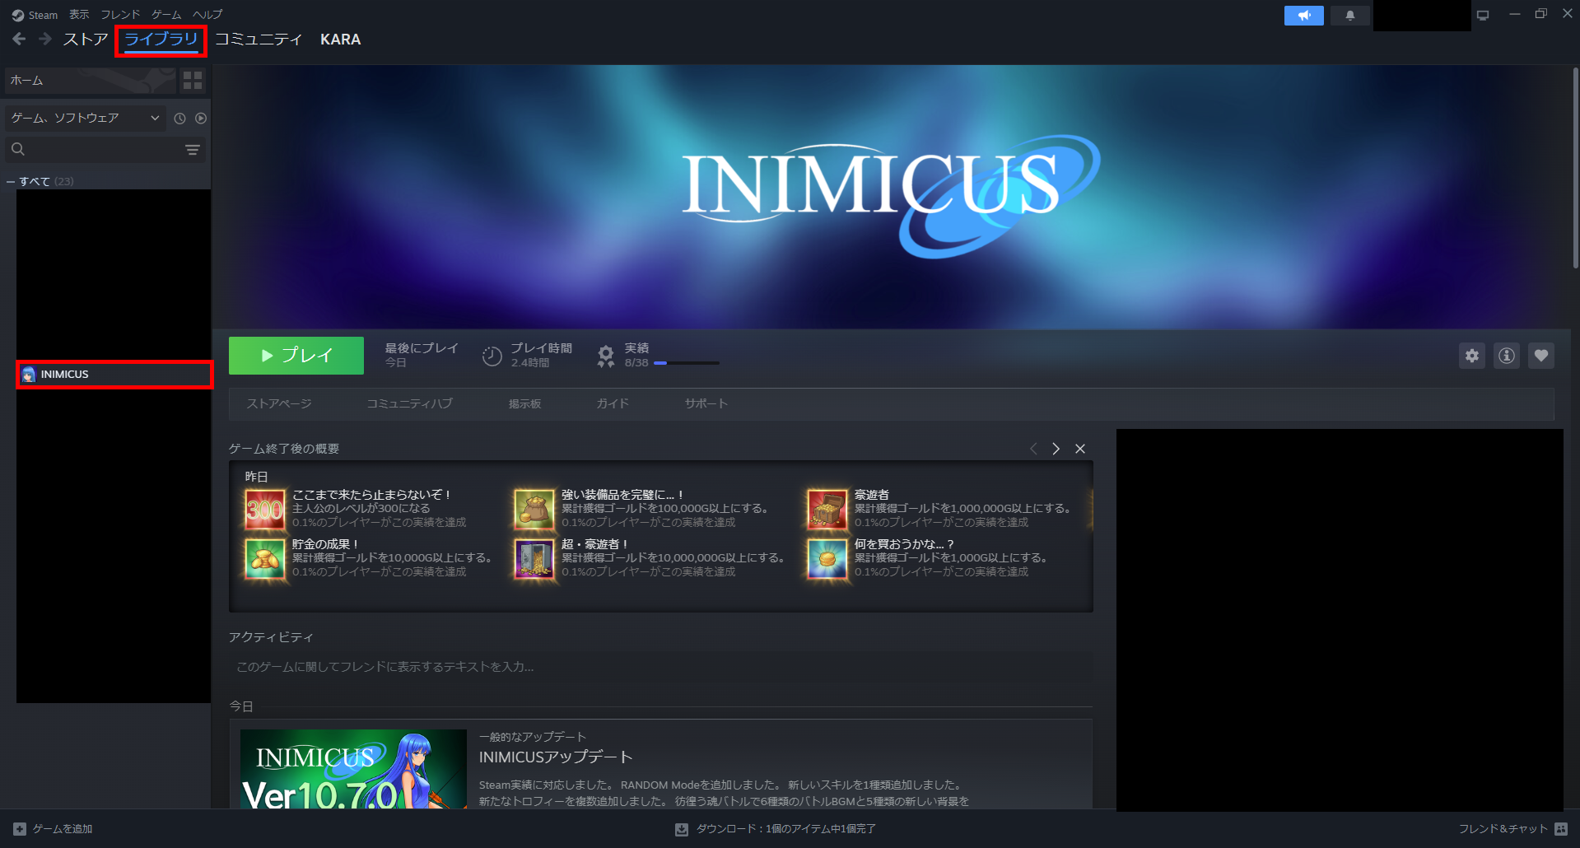This screenshot has height=848, width=1580.
Task: Click the ホーム library button
Action: click(91, 81)
